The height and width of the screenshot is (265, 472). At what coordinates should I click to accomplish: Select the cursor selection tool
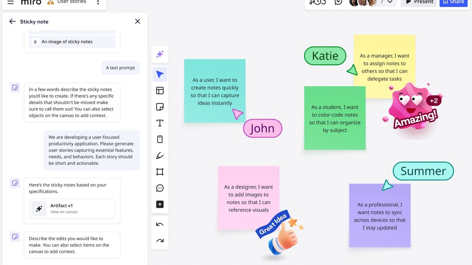pyautogui.click(x=160, y=74)
